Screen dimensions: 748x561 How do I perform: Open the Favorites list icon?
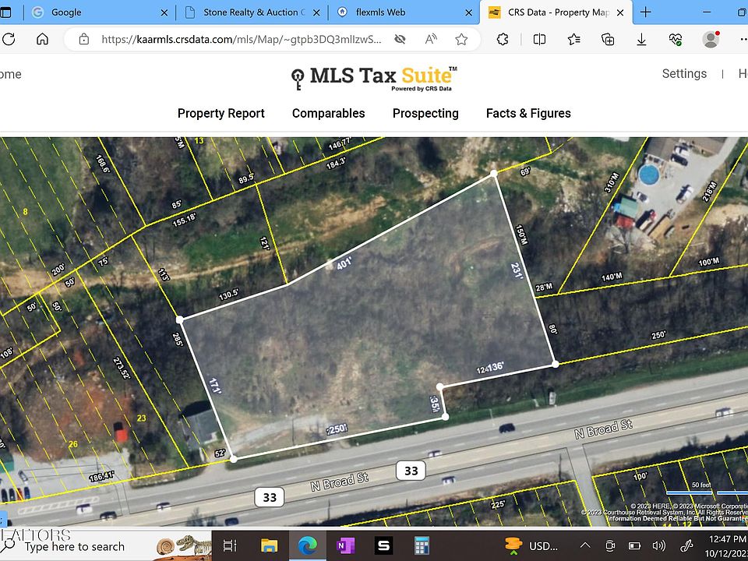574,39
